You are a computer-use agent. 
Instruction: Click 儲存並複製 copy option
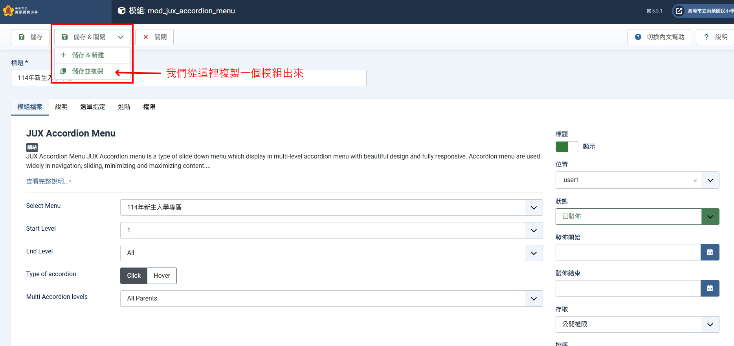coord(87,71)
